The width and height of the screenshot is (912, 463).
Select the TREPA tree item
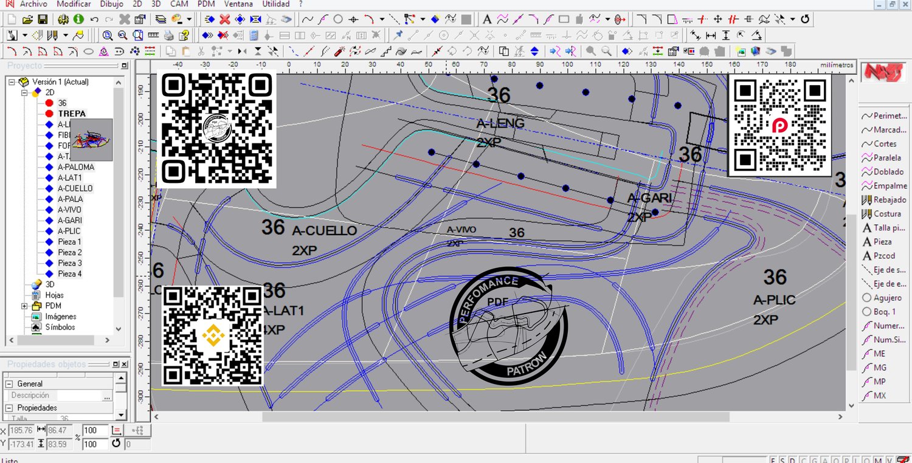pos(72,114)
